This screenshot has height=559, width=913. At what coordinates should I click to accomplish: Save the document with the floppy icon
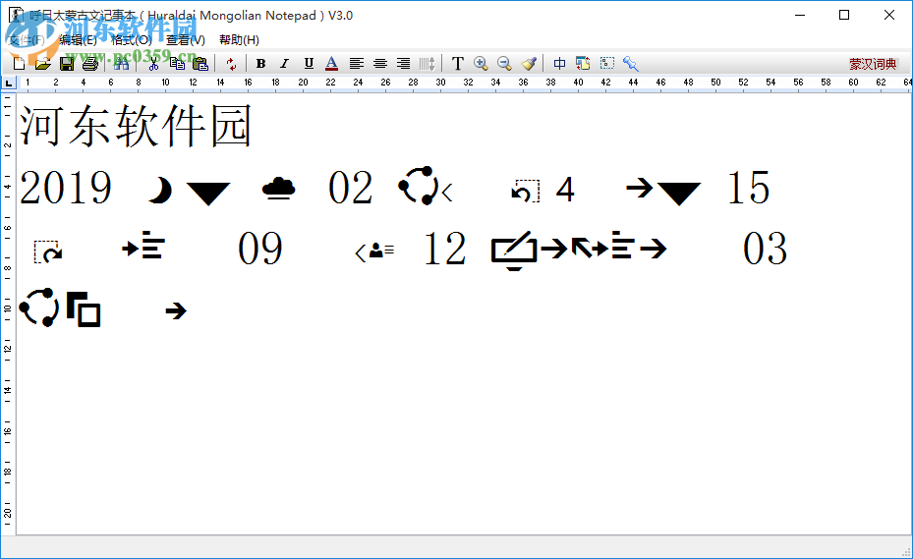click(x=67, y=64)
